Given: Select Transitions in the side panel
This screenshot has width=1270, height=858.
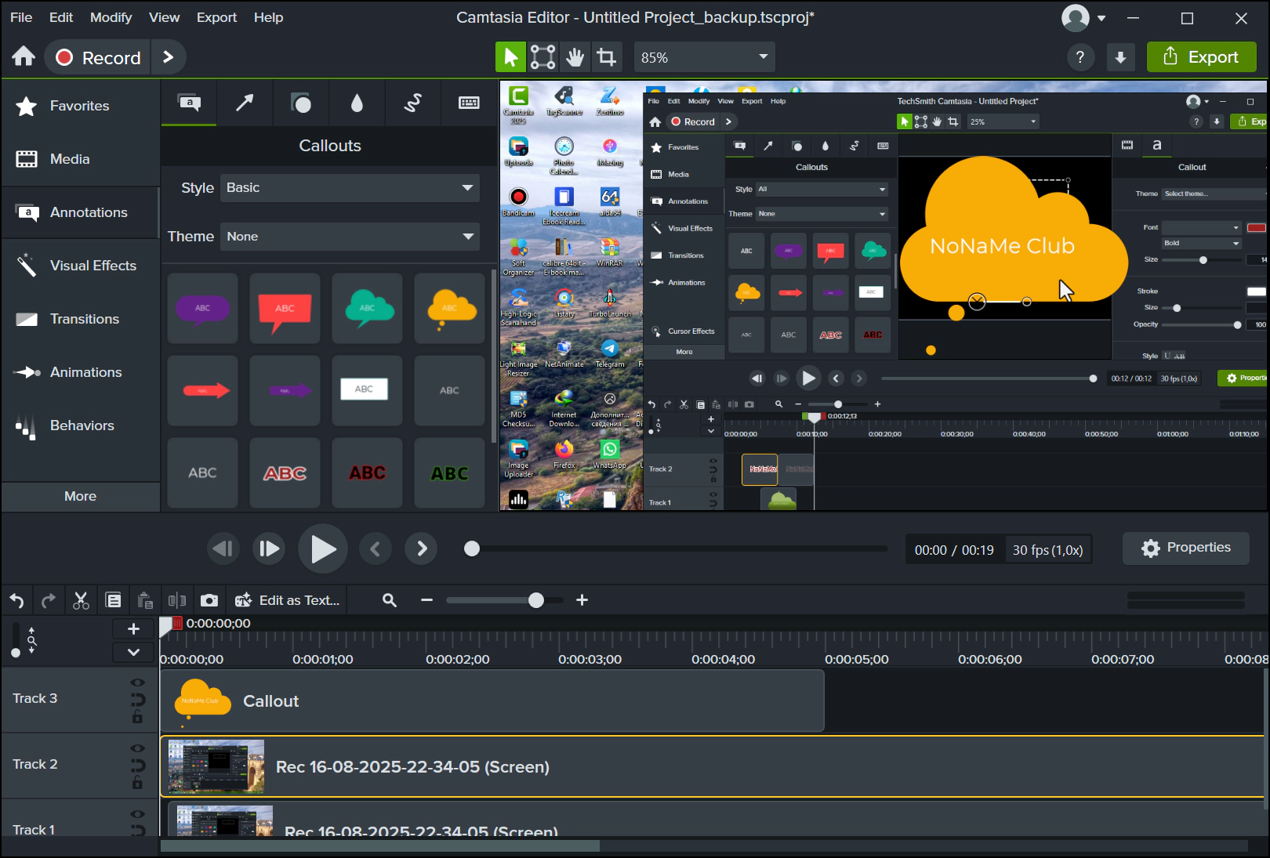Looking at the screenshot, I should point(84,319).
